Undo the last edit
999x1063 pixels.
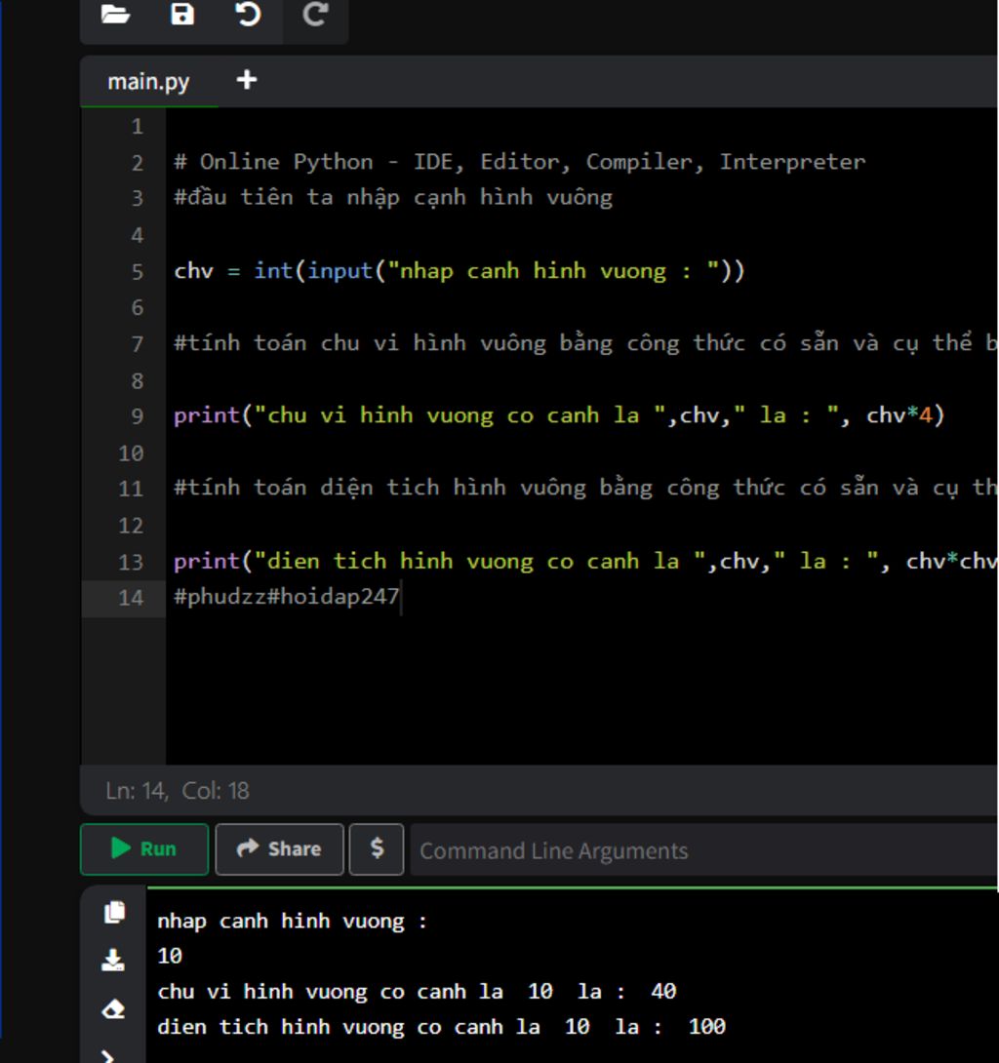click(x=249, y=15)
